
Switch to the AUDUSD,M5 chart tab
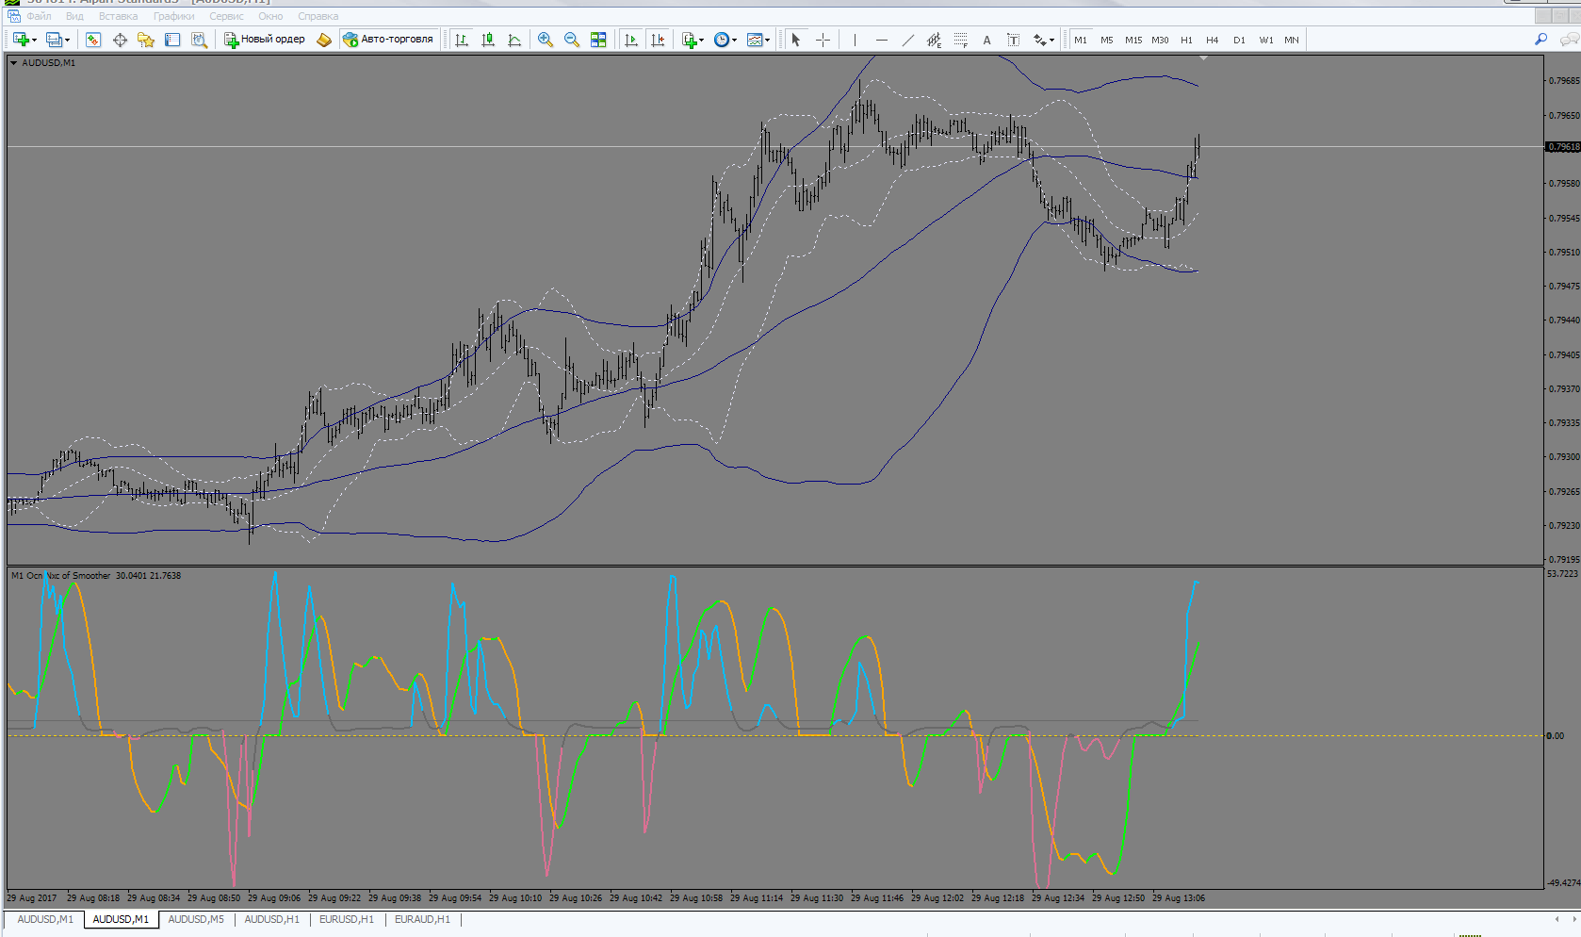pos(196,919)
